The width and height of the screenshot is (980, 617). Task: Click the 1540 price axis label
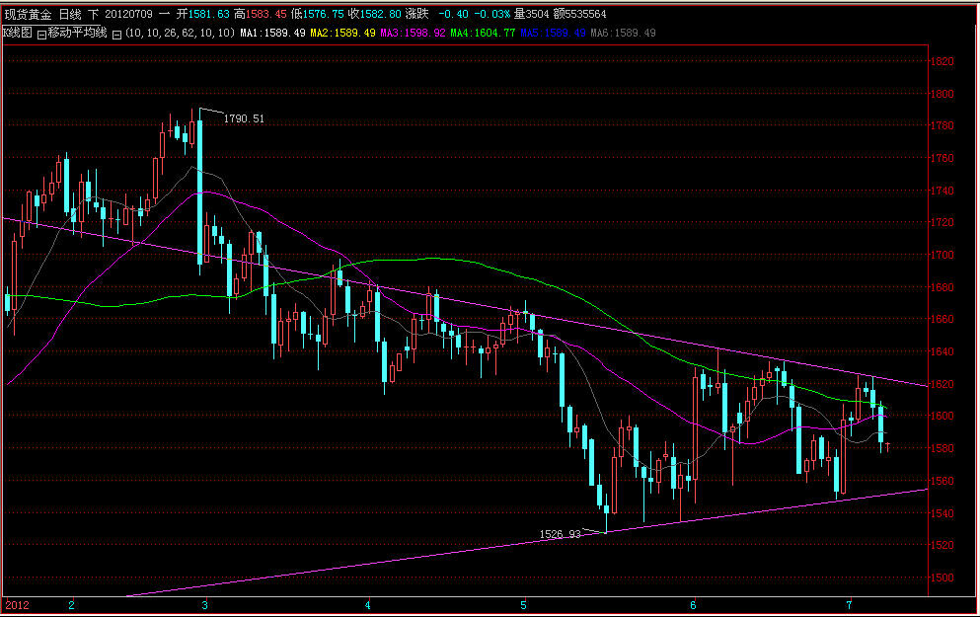click(942, 513)
